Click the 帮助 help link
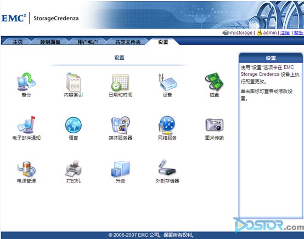Viewport: 304px width, 239px height. (299, 33)
